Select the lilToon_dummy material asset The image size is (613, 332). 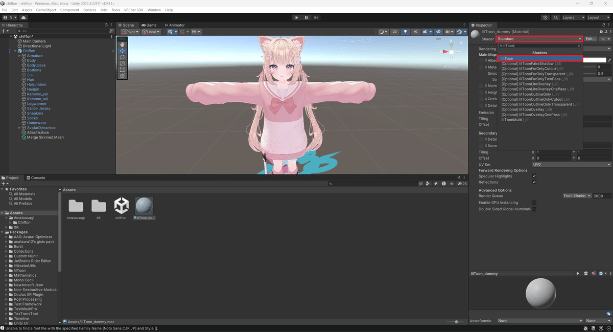pyautogui.click(x=144, y=209)
